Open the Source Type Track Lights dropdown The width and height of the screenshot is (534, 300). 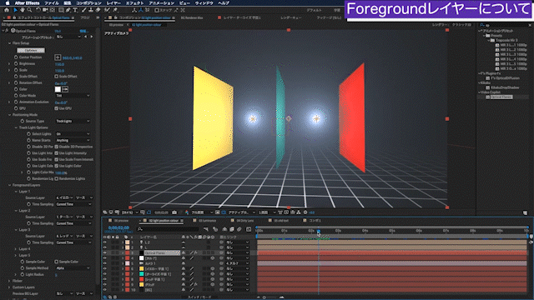point(73,121)
